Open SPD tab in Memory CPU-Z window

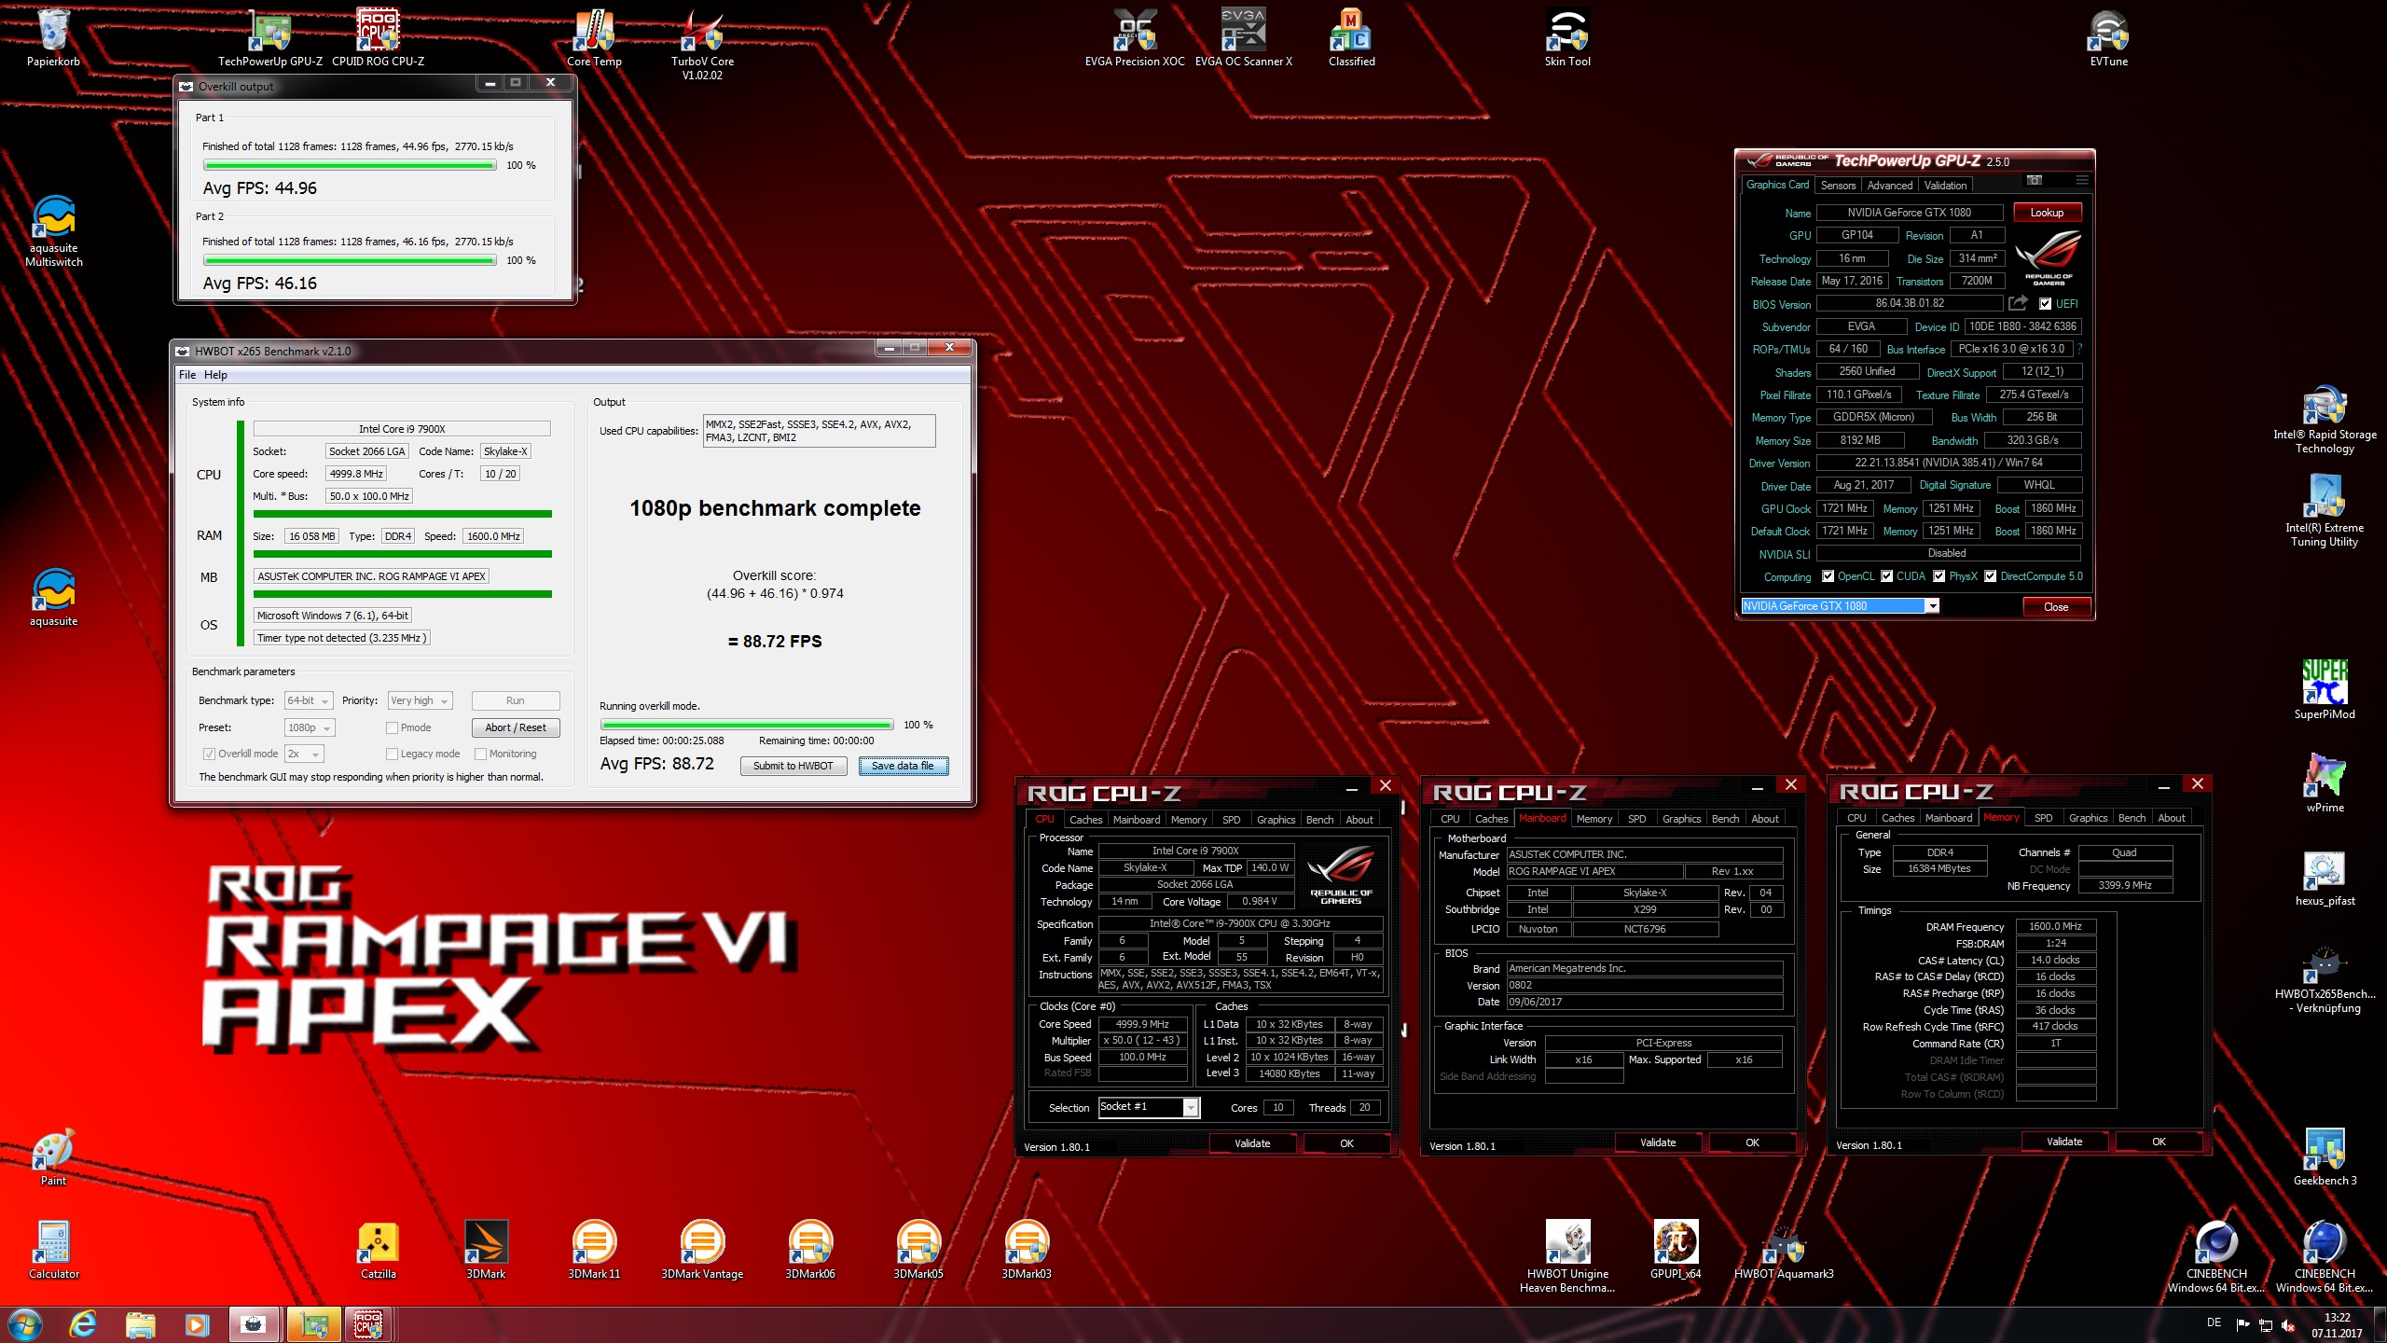tap(2043, 818)
